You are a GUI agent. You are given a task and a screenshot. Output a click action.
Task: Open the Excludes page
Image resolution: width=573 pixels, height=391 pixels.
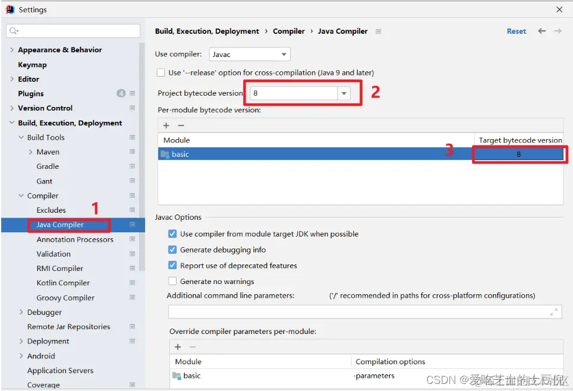click(51, 210)
